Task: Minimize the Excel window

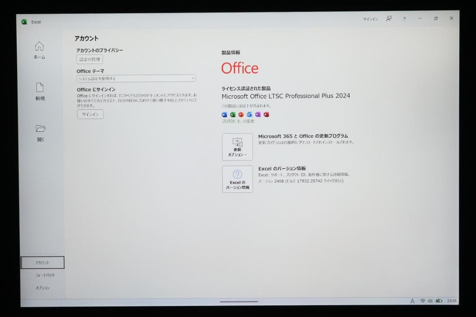Action: pos(420,19)
